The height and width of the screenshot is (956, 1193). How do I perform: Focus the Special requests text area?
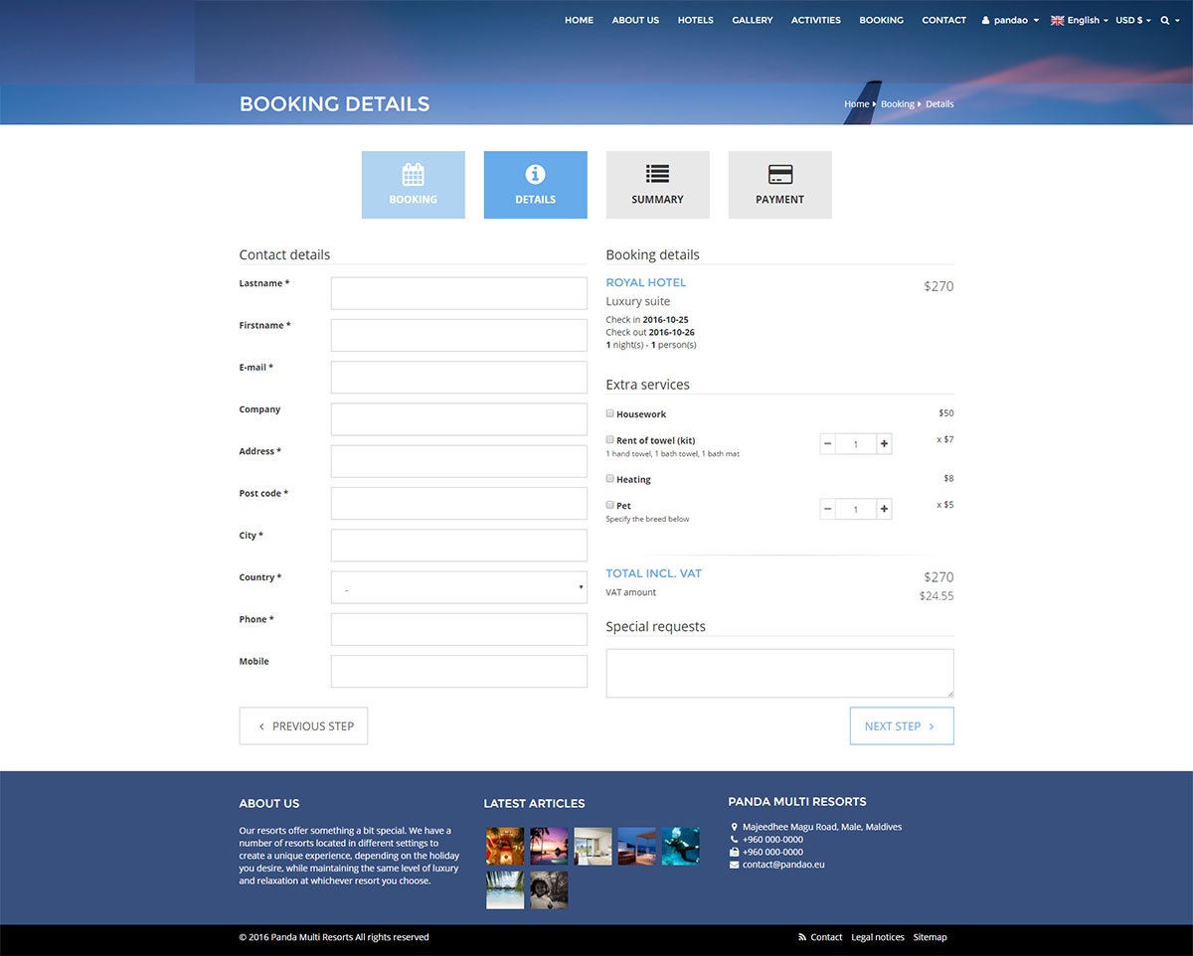(779, 673)
